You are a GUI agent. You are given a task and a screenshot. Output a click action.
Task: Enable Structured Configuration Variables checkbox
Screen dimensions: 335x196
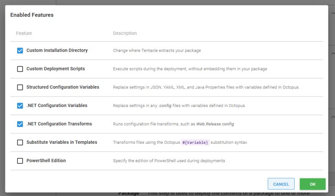(20, 87)
